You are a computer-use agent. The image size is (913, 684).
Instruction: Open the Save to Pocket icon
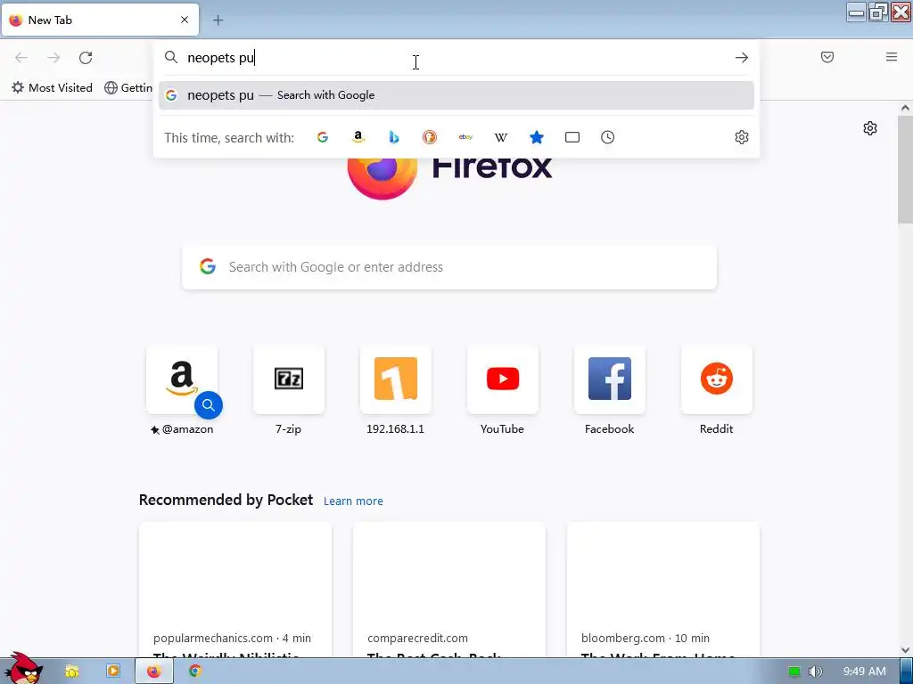click(827, 57)
